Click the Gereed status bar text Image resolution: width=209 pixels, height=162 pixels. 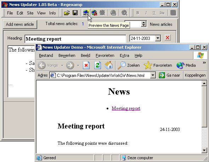(50, 158)
